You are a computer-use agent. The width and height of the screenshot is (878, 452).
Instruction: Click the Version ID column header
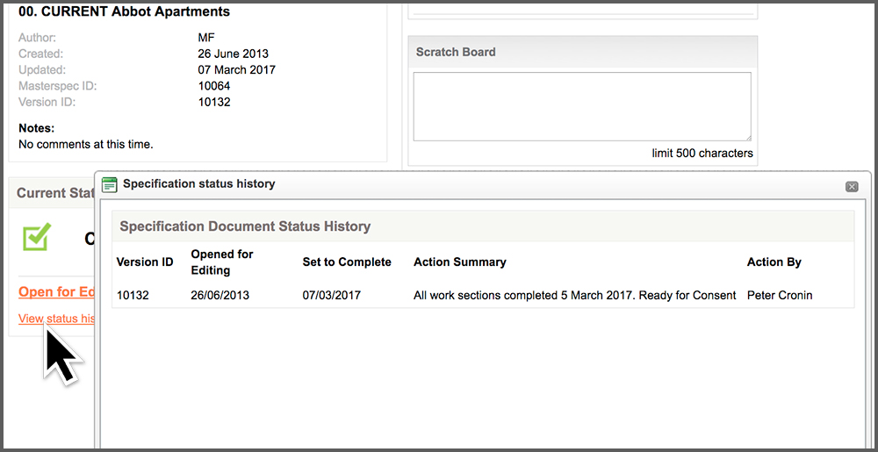tap(145, 262)
